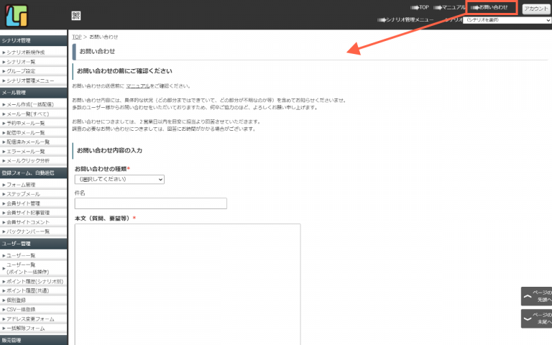
Task: Open メールクリック分析 in the sidebar
Action: point(28,160)
